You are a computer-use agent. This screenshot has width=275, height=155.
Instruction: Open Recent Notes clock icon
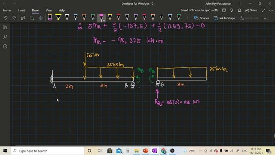click(5, 46)
